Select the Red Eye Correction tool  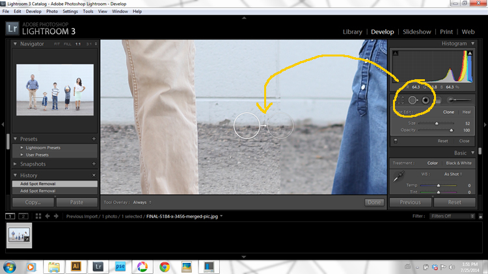pos(426,100)
